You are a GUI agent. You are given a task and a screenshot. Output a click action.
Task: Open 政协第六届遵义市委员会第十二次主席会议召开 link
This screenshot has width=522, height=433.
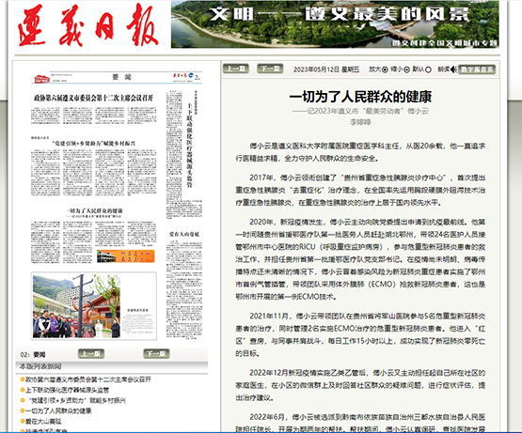click(88, 379)
